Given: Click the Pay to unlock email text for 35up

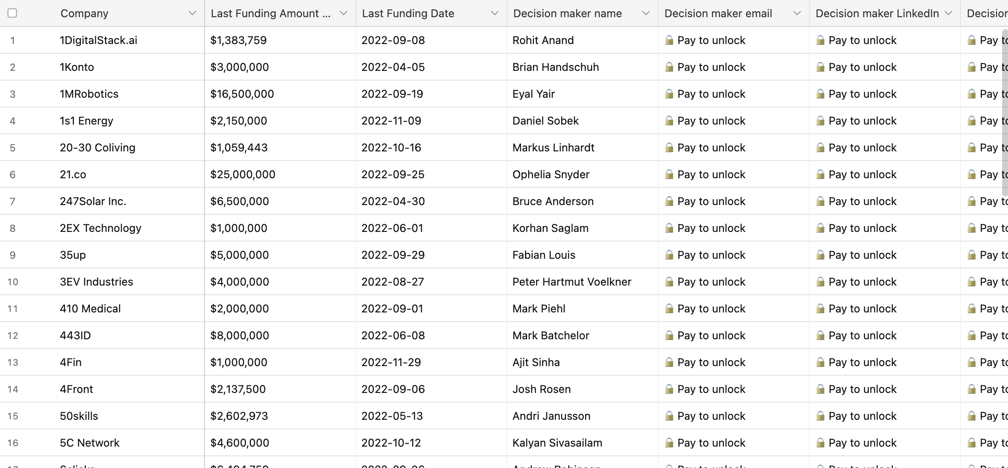Looking at the screenshot, I should pyautogui.click(x=711, y=255).
